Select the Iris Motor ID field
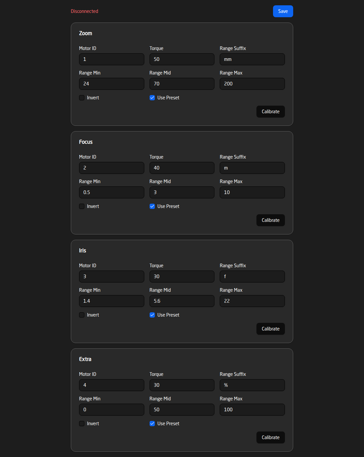Image resolution: width=364 pixels, height=457 pixels. click(112, 277)
